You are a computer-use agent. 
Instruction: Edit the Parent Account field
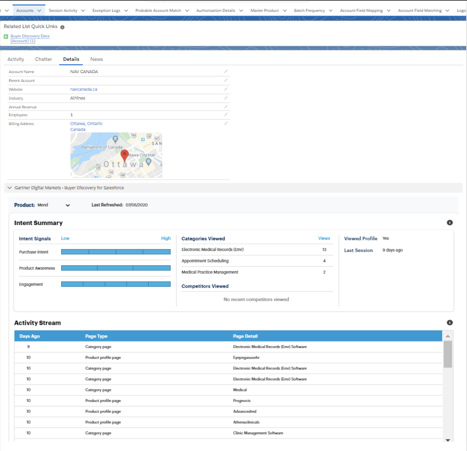[226, 80]
